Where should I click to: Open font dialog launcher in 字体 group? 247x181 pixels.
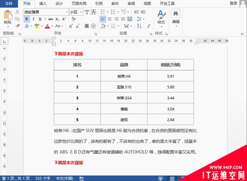click(x=96, y=34)
